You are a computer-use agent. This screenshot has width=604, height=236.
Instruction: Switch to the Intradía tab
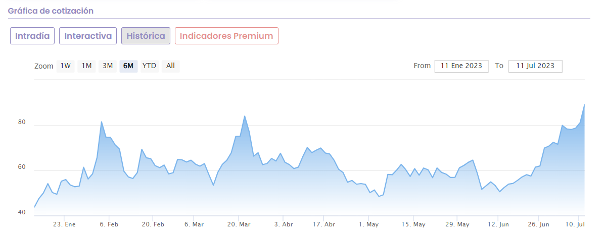pos(32,36)
